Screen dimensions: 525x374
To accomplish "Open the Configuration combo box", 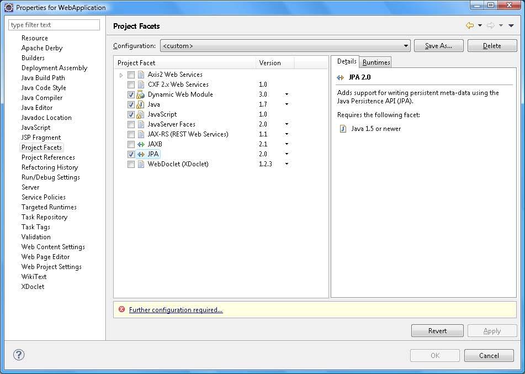I will pyautogui.click(x=285, y=46).
